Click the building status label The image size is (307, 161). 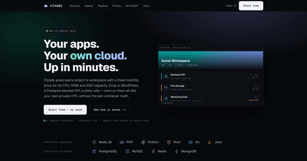[x=253, y=100]
